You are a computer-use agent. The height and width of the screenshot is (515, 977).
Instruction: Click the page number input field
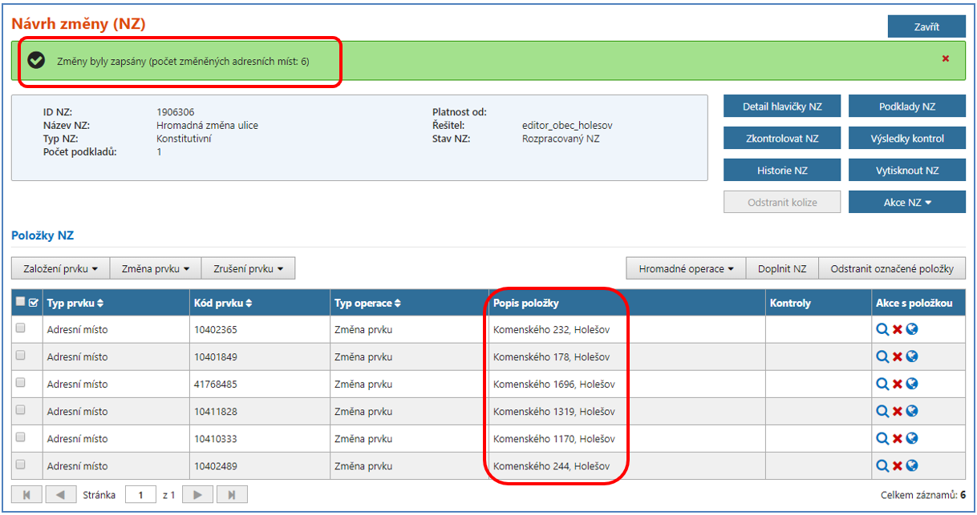point(140,495)
